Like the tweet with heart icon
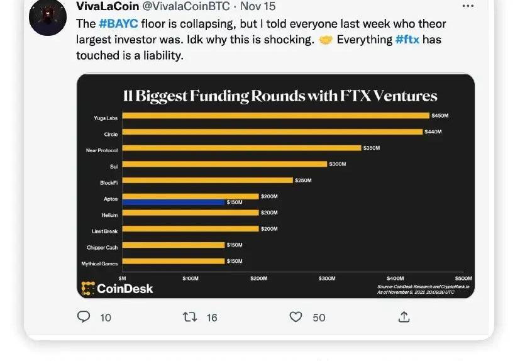The width and height of the screenshot is (520, 361). point(296,317)
